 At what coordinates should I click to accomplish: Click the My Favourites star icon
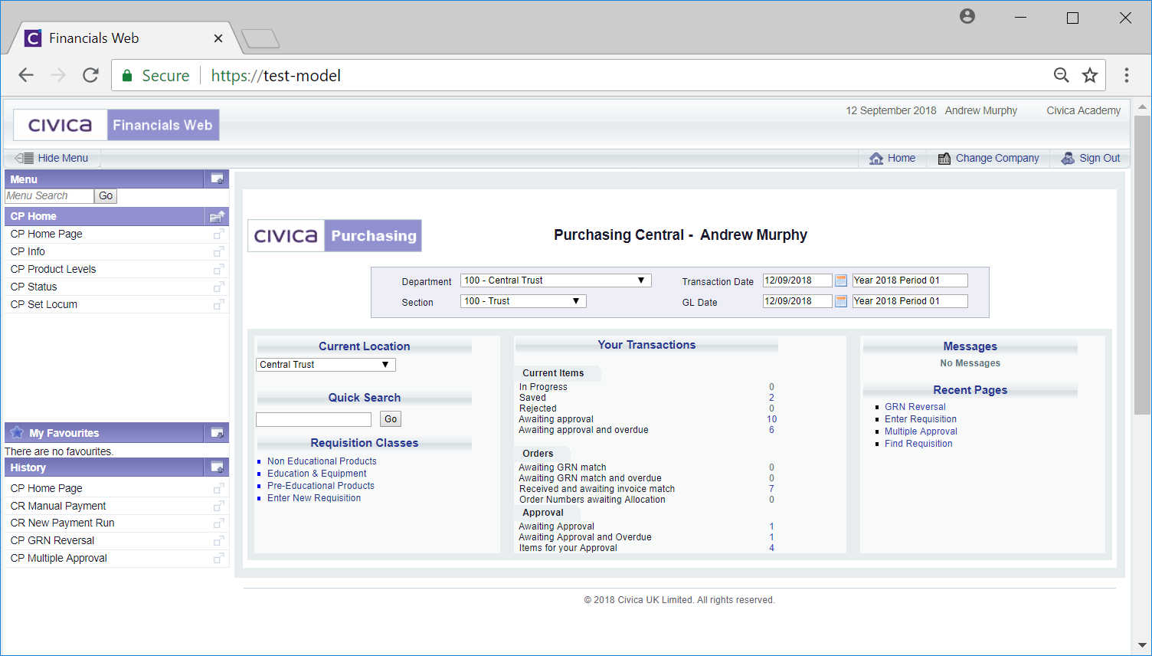(17, 432)
